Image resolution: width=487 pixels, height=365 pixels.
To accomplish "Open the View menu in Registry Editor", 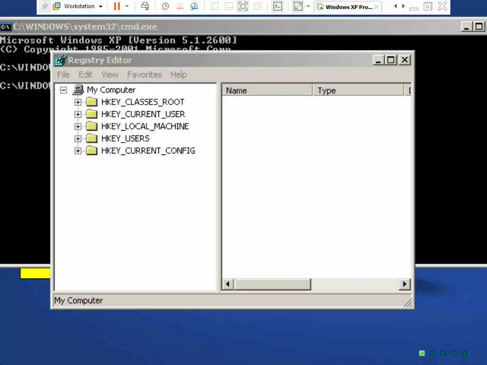I will click(x=110, y=75).
